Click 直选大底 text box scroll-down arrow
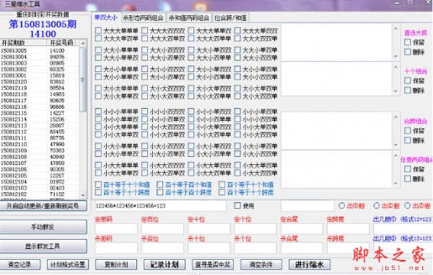Image resolution: width=433 pixels, height=275 pixels. coord(395,56)
